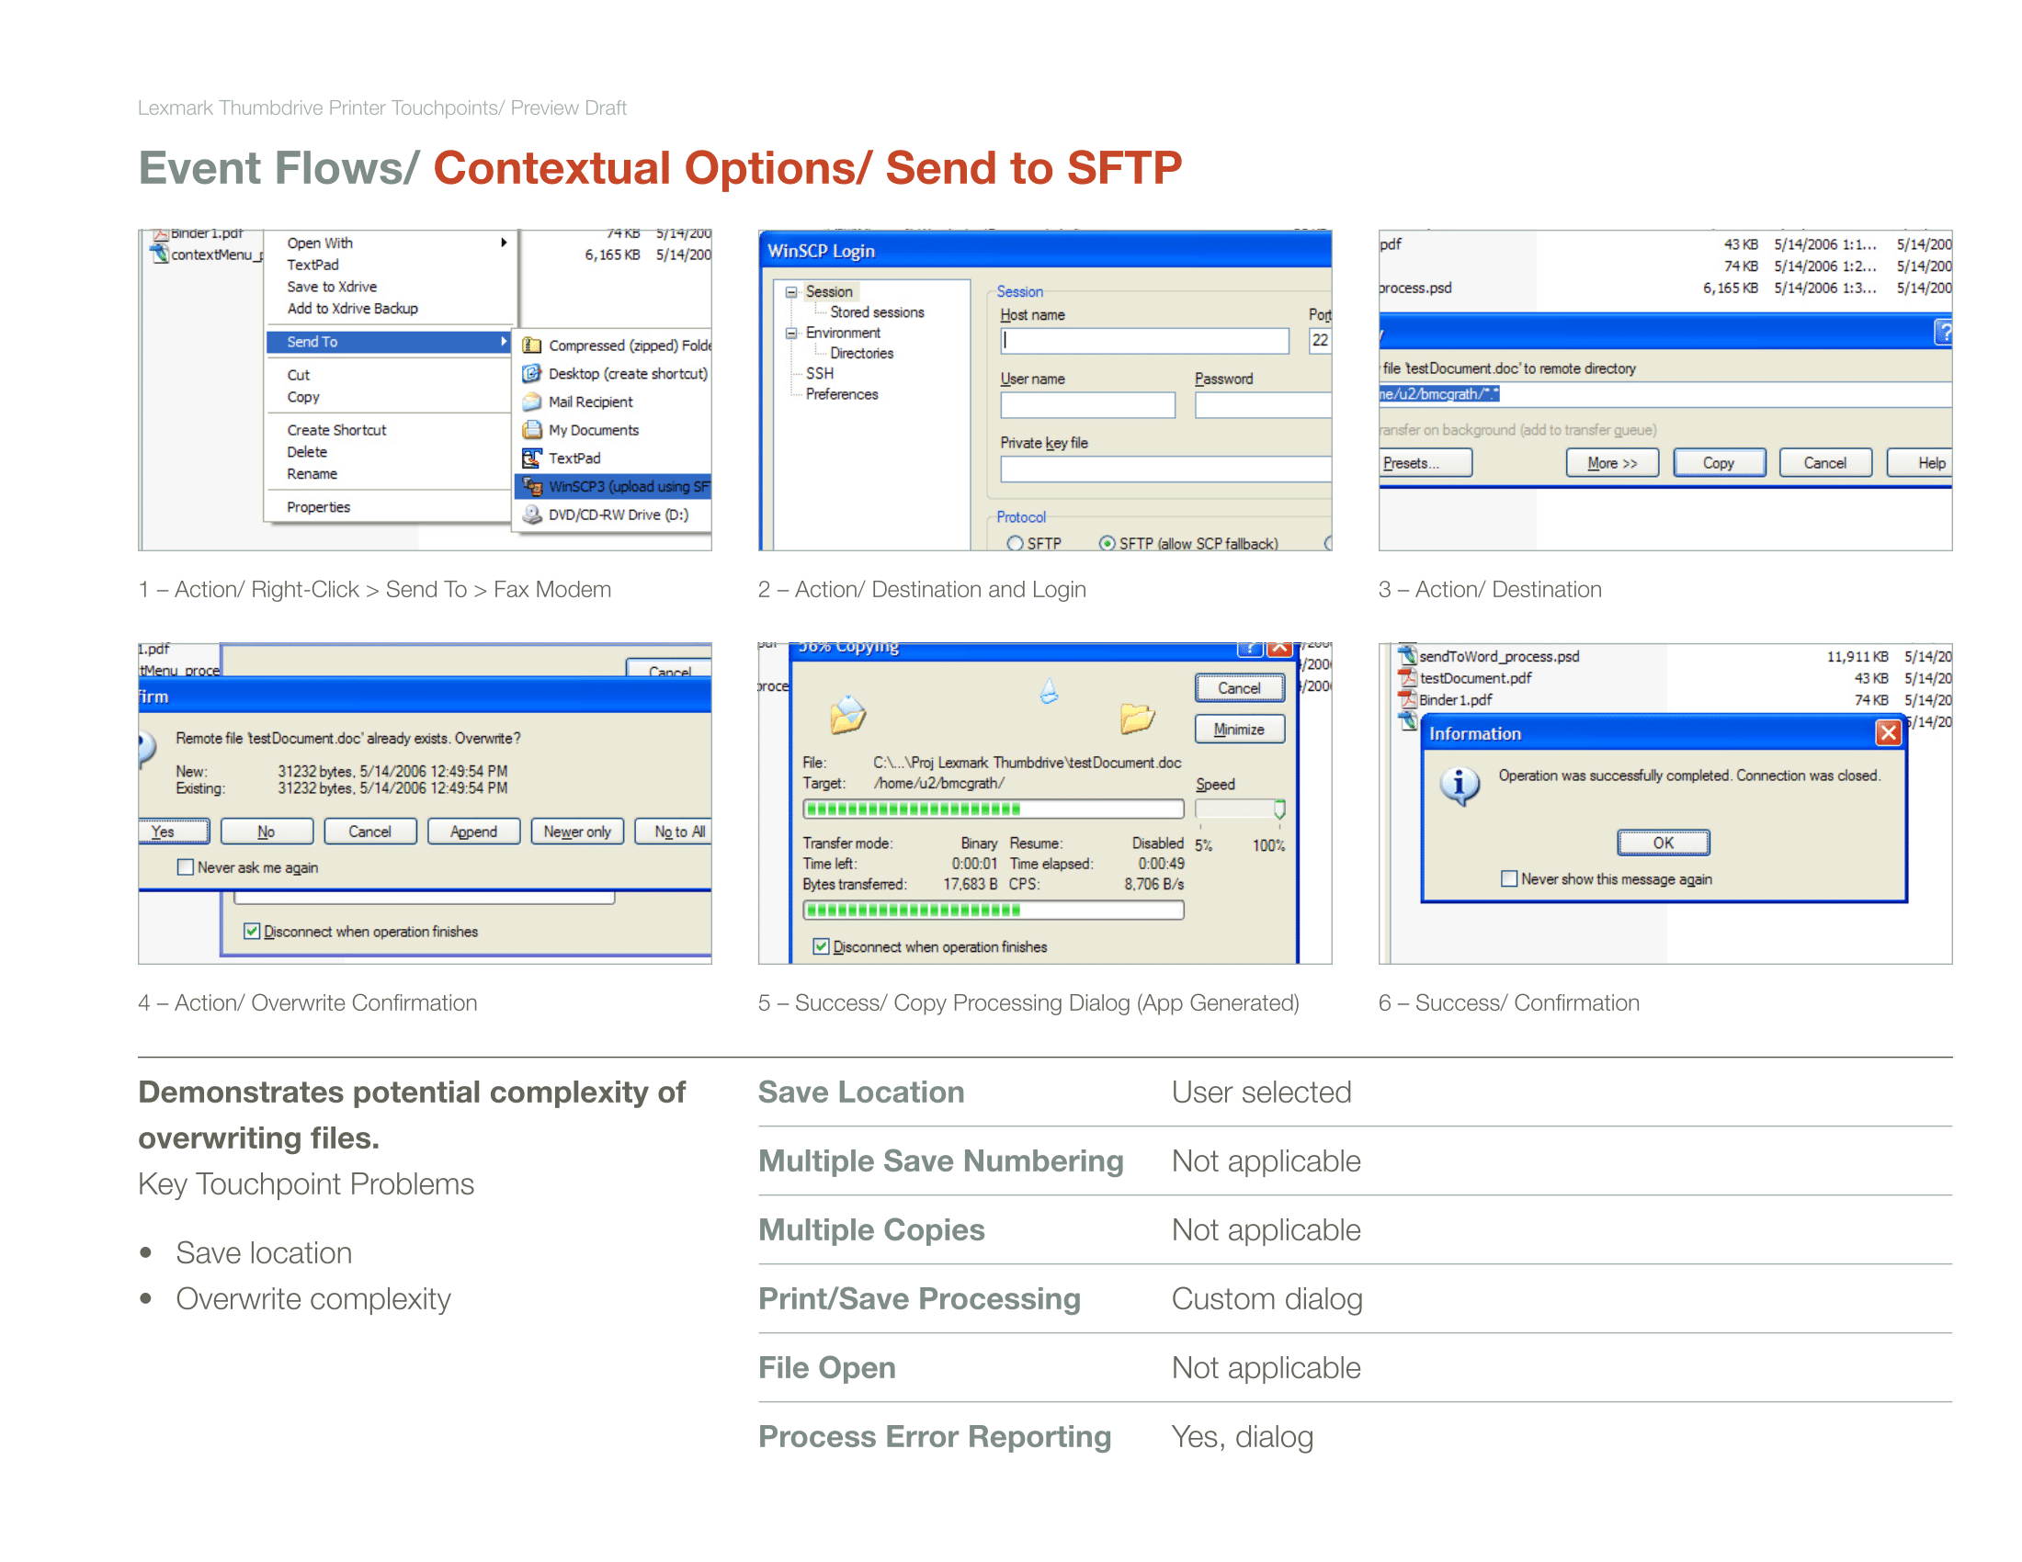Click the User name input field
The image size is (2022, 1562).
click(1088, 404)
